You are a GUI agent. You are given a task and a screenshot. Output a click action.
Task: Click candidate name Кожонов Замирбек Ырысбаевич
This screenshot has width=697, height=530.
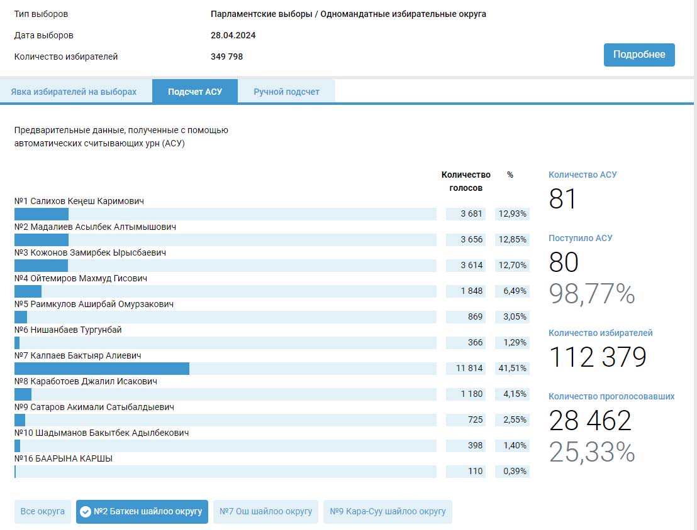(x=90, y=252)
